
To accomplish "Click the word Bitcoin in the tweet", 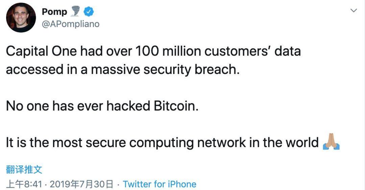I will (176, 106).
